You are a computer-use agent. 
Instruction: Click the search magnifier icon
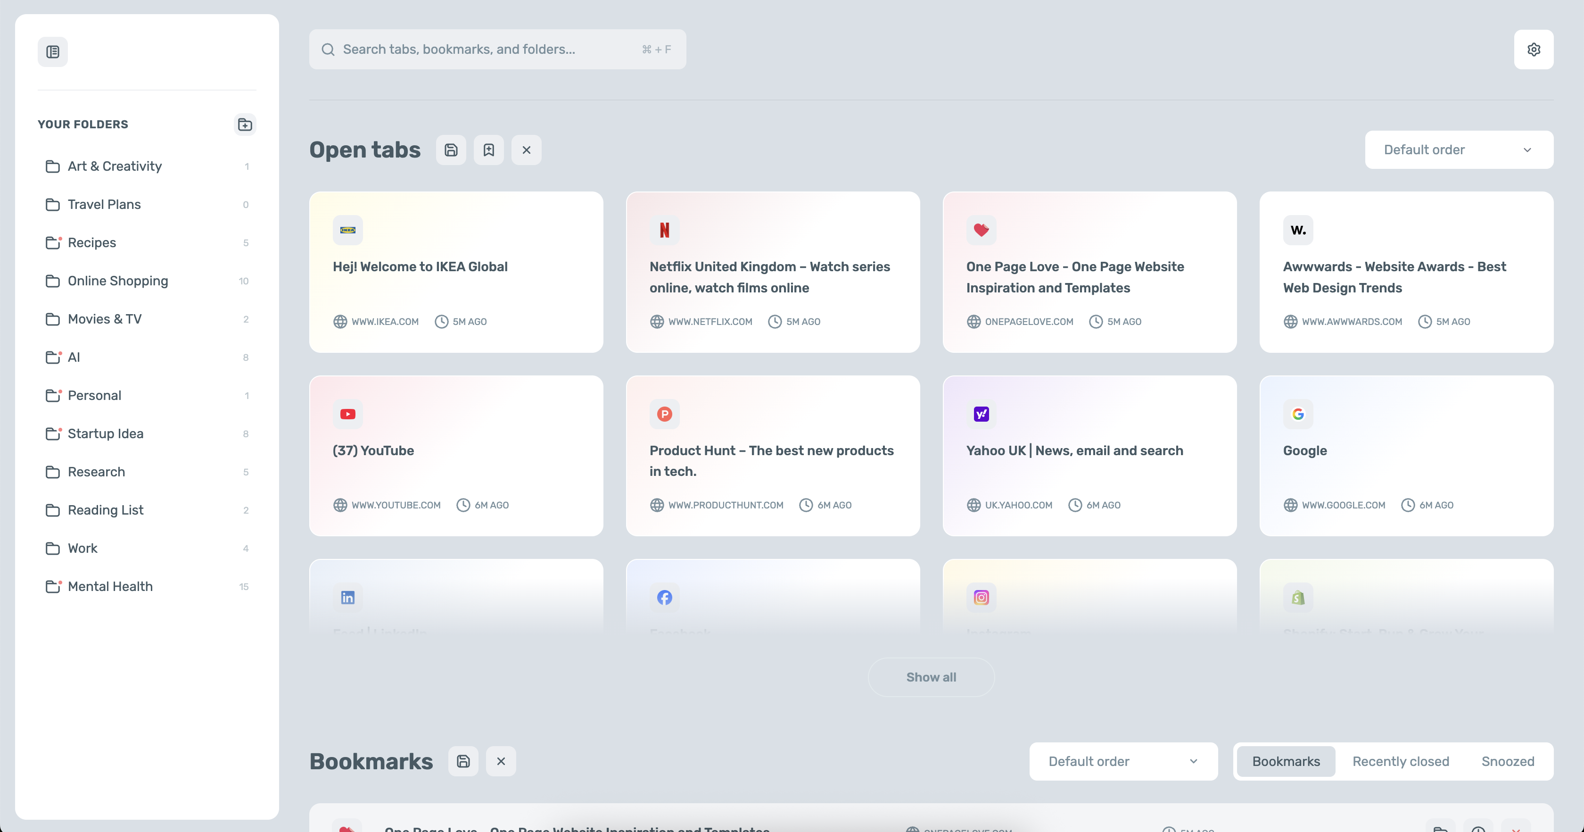(329, 49)
